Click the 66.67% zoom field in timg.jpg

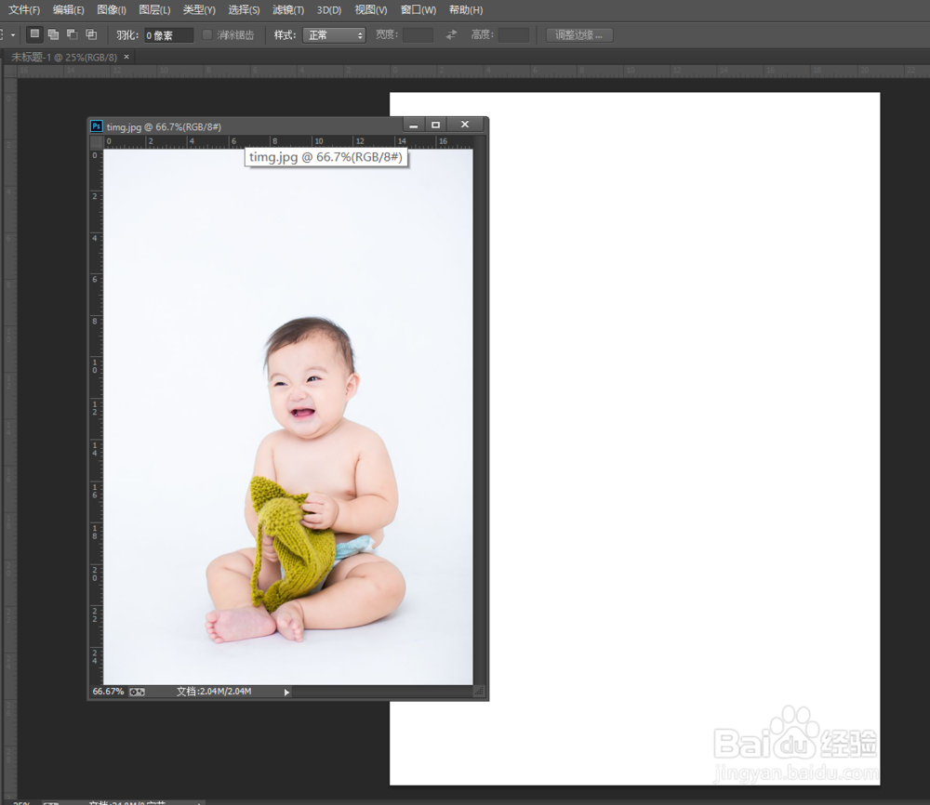click(108, 692)
